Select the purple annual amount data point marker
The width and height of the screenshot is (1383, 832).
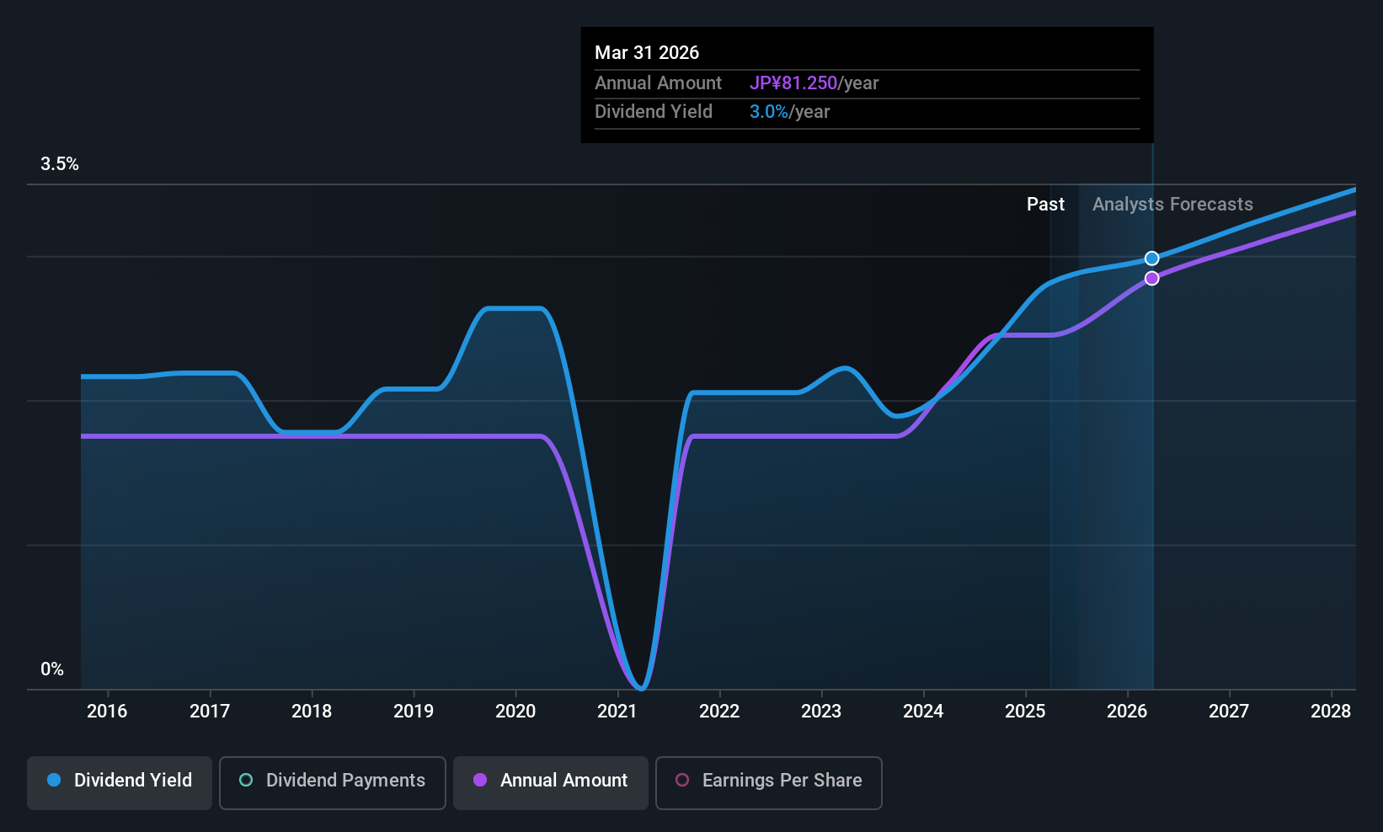pos(1152,278)
